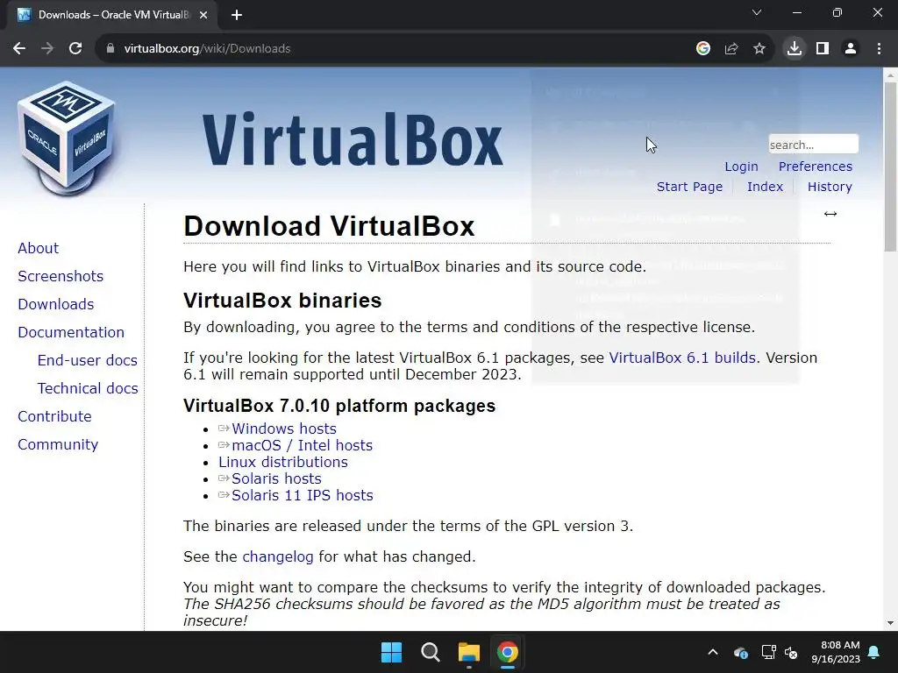898x673 pixels.
Task: Click scrollbar down arrow
Action: (890, 623)
